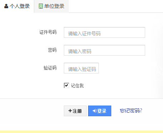This screenshot has height=133, width=163.
Task: Click the 注册 button
Action: click(x=75, y=111)
